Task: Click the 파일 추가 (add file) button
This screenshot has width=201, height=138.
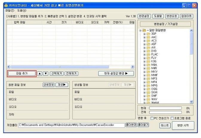Action: [22, 73]
